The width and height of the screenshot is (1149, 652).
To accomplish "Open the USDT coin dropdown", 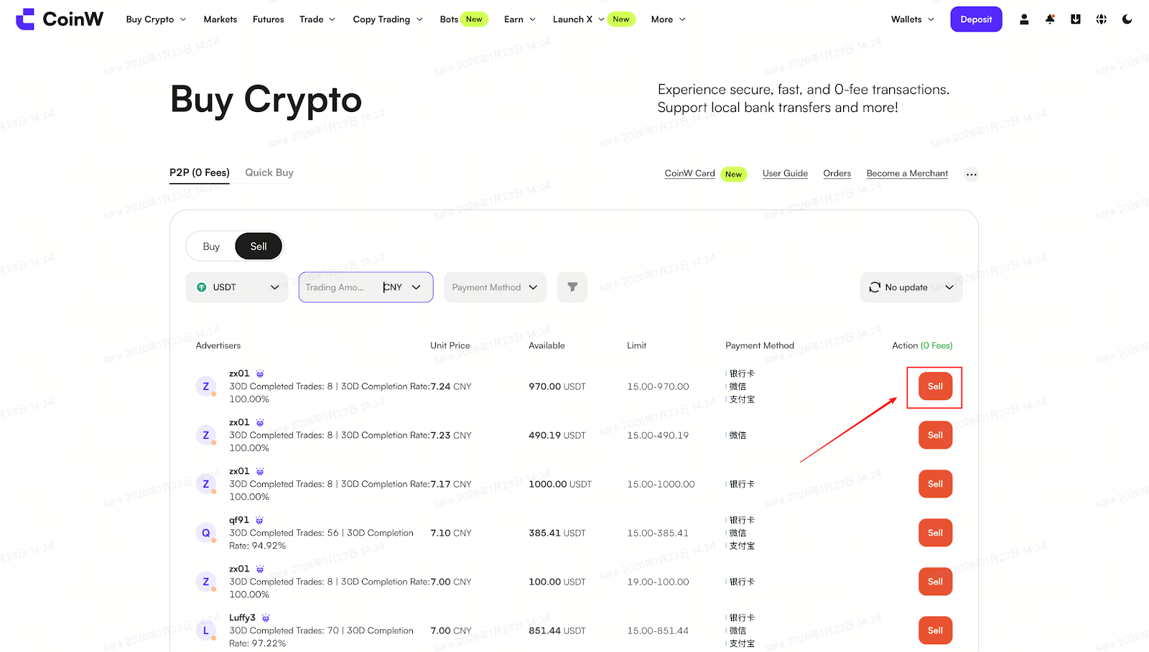I will tap(237, 287).
